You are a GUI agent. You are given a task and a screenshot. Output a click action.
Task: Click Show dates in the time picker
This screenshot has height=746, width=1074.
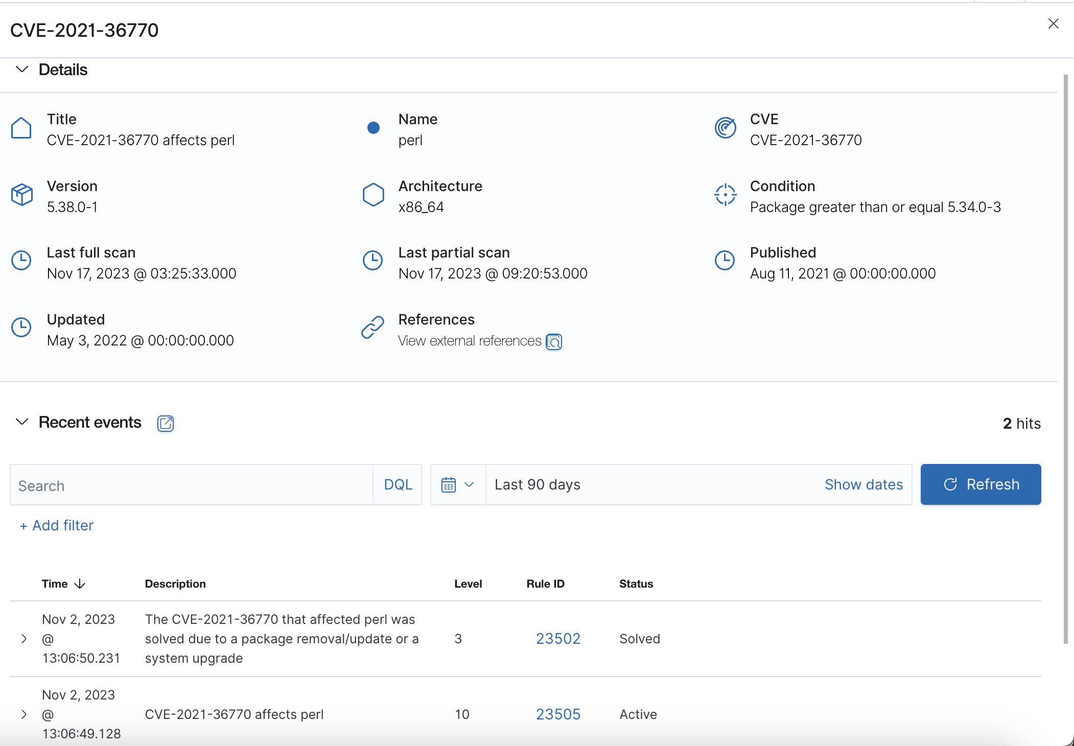[863, 484]
